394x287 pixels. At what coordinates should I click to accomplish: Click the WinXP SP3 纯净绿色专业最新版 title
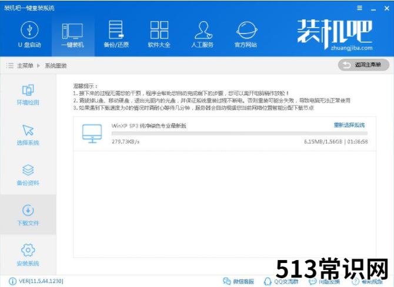149,126
